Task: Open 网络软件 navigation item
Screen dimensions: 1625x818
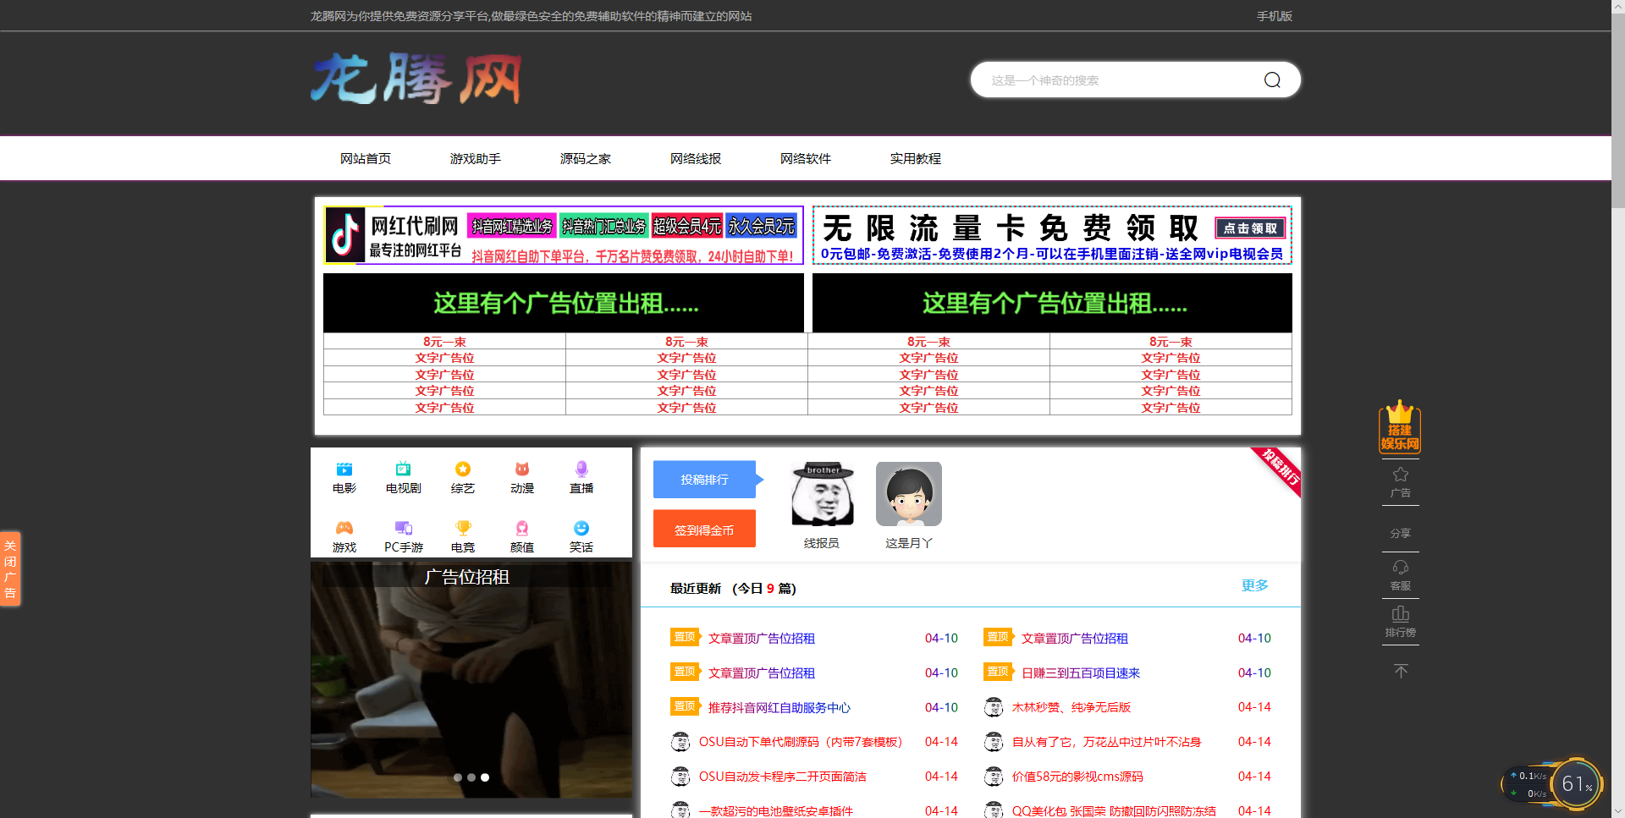Action: (806, 158)
